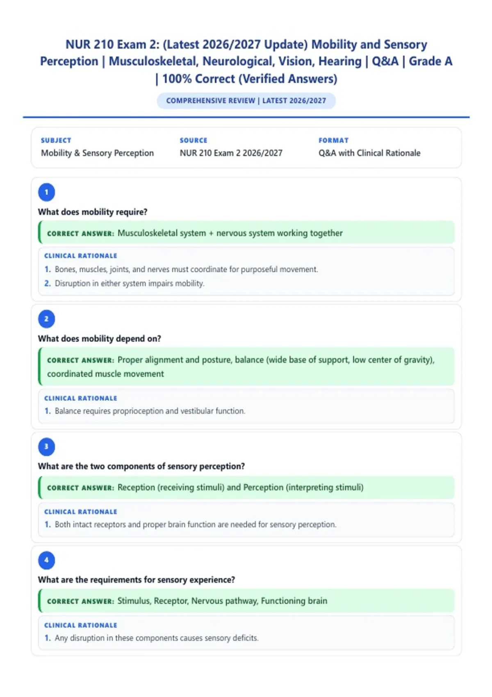Click the Musculoskeletal system correct answer box
This screenshot has height=697, width=492.
(x=246, y=232)
